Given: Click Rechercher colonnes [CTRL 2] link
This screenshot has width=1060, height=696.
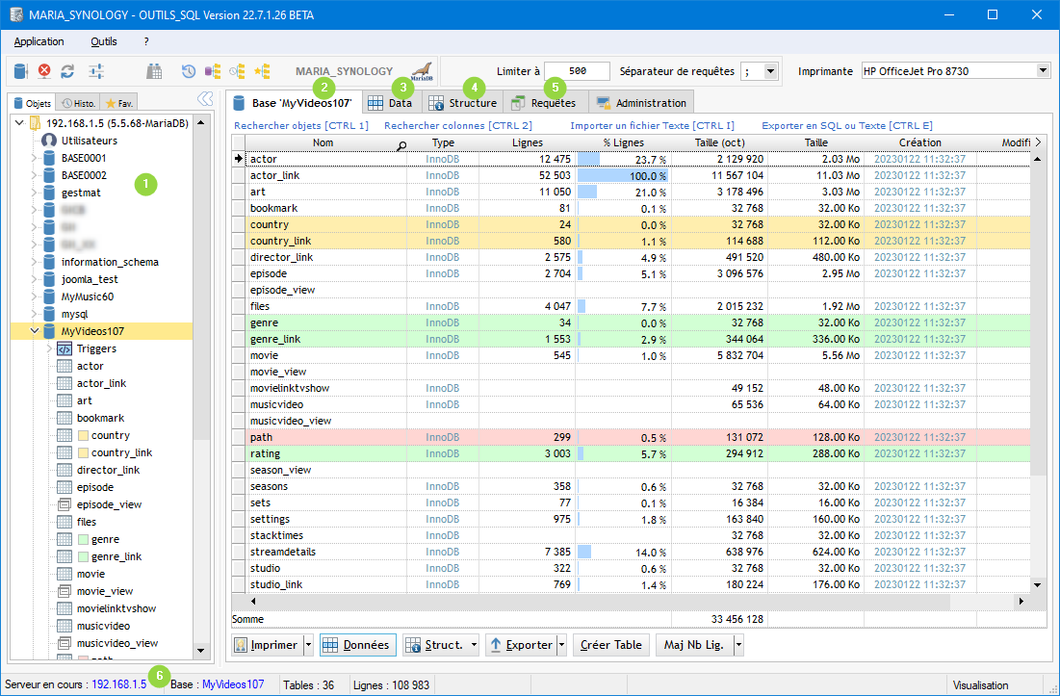Looking at the screenshot, I should coord(458,126).
